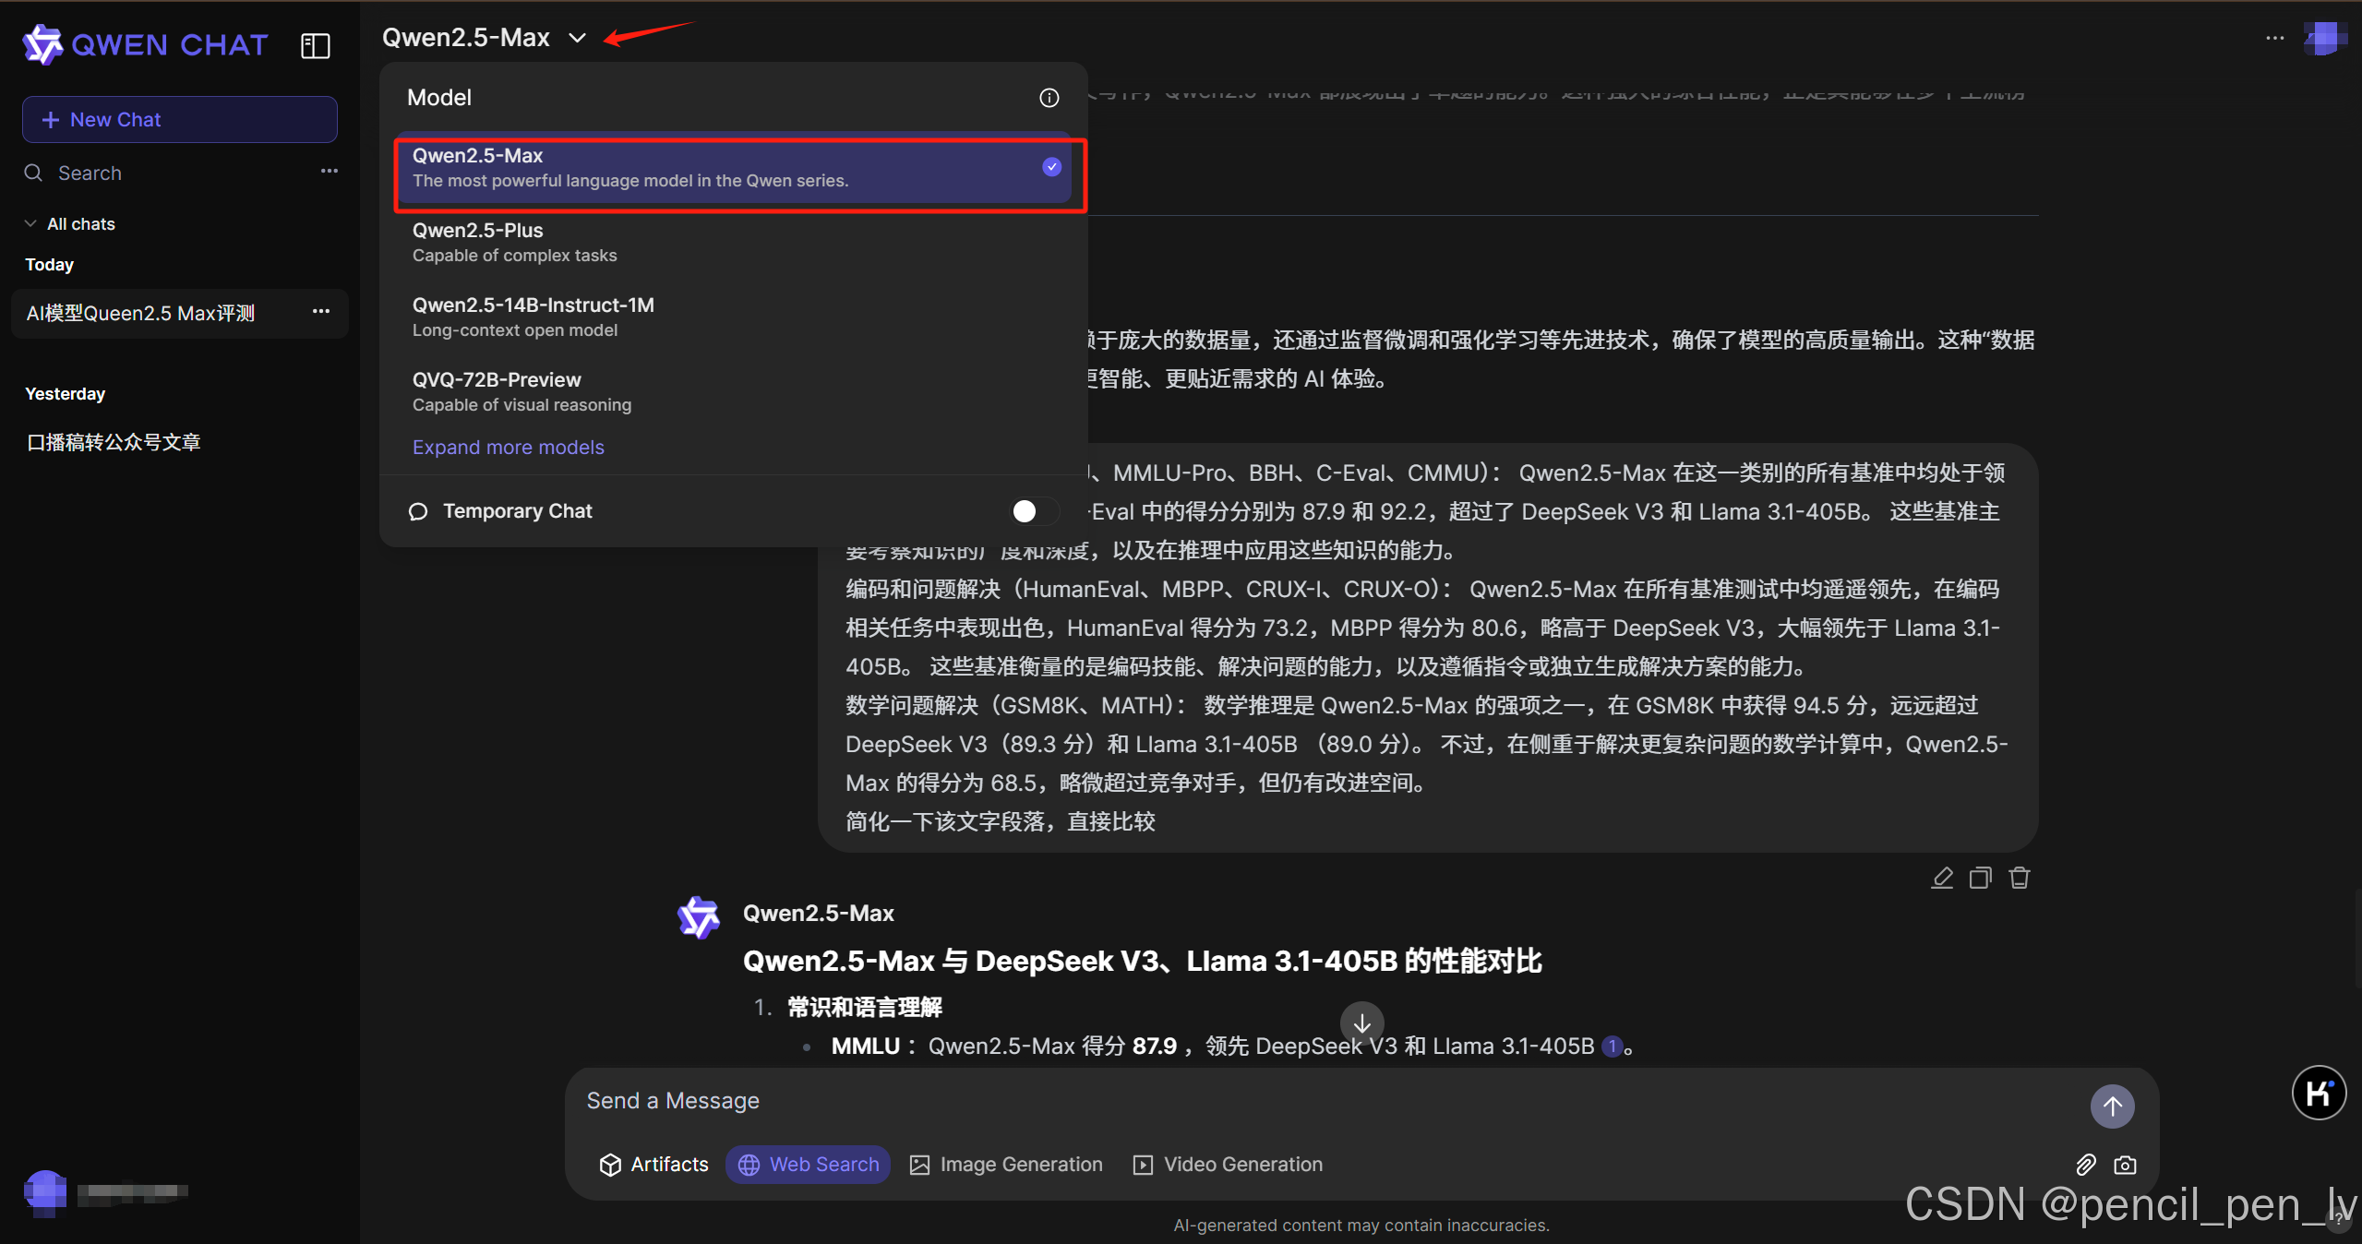Open the camera capture icon
Viewport: 2362px width, 1244px height.
[2125, 1165]
